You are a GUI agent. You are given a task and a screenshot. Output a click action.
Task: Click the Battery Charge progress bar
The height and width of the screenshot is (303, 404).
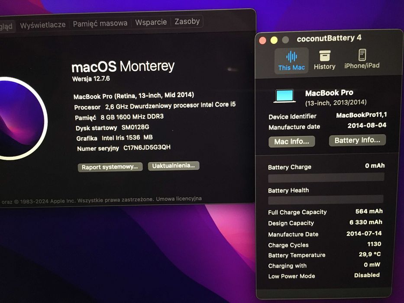(x=326, y=177)
